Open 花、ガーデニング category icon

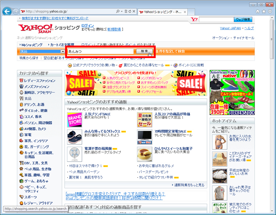(x=21, y=147)
